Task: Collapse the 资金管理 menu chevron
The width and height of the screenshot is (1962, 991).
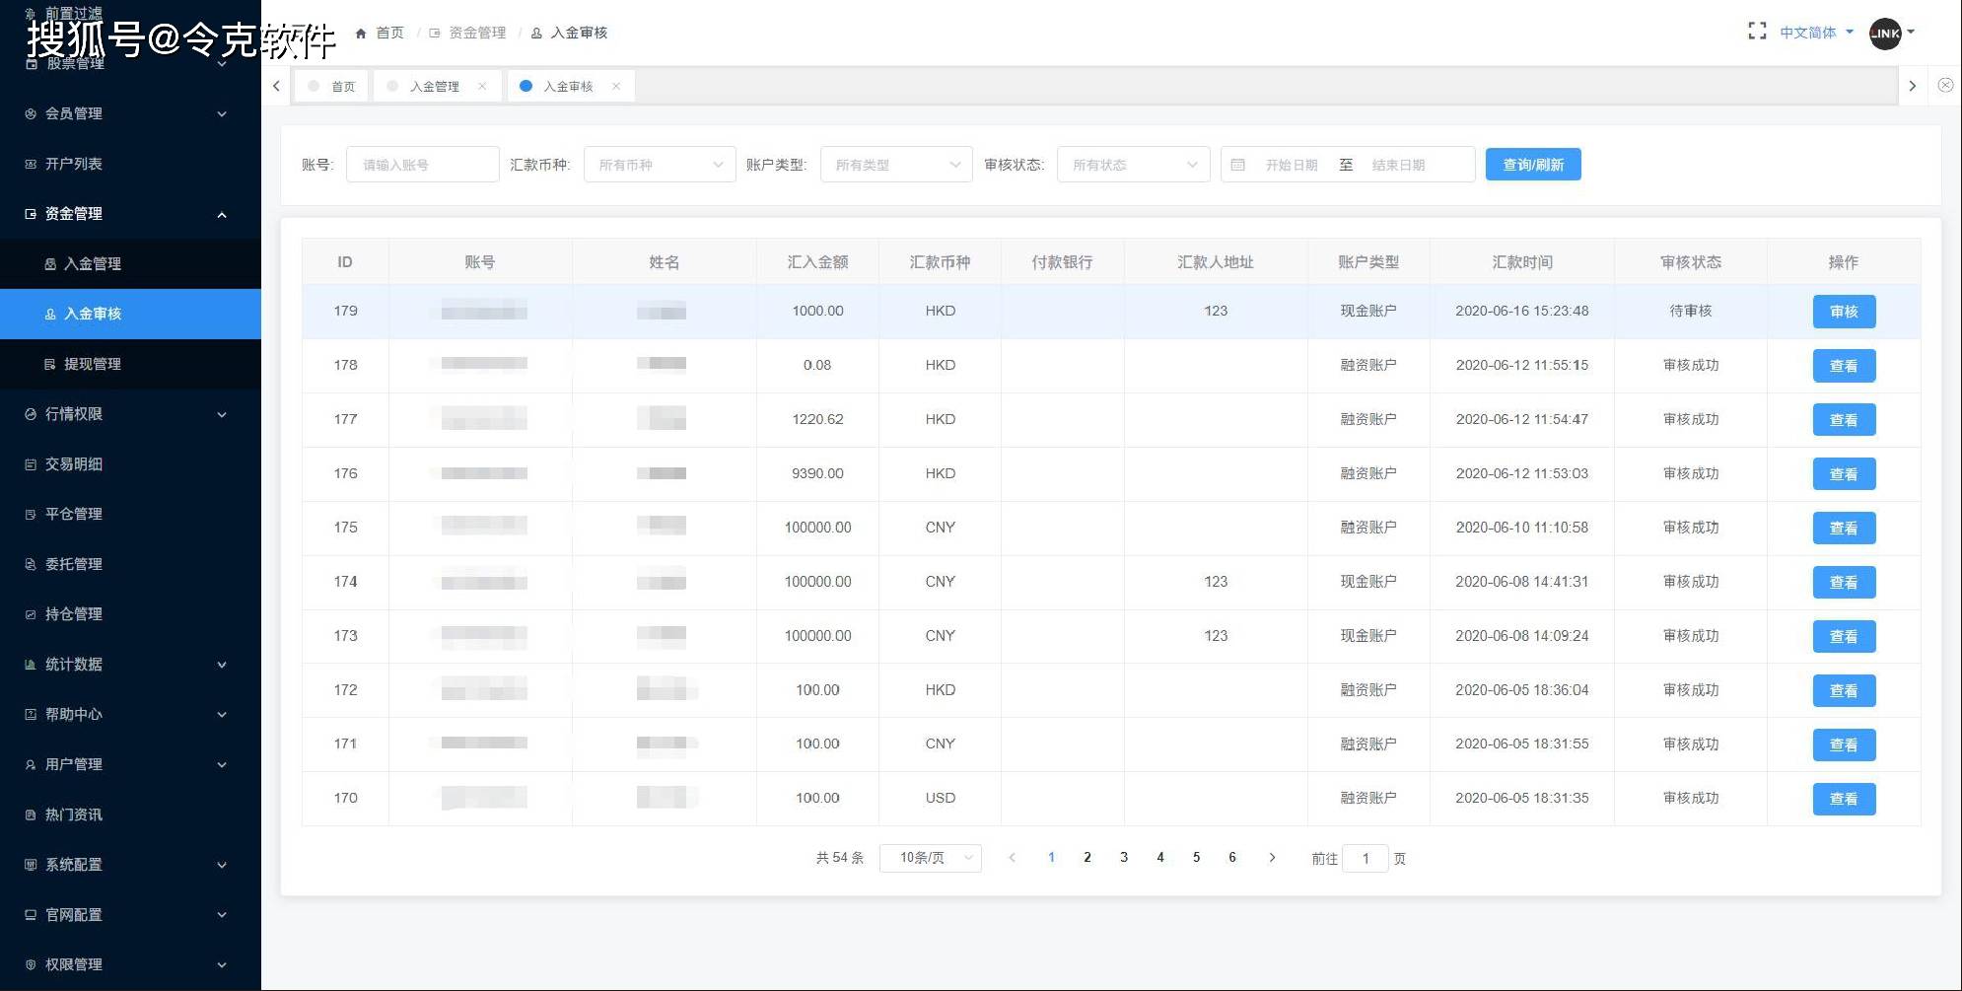Action: pos(222,215)
